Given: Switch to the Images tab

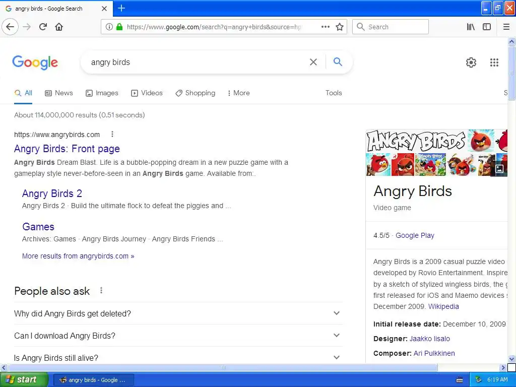Looking at the screenshot, I should pyautogui.click(x=102, y=93).
